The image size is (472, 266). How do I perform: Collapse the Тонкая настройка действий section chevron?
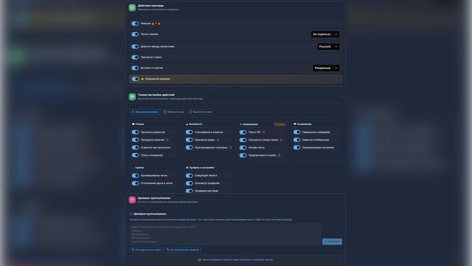coord(341,96)
